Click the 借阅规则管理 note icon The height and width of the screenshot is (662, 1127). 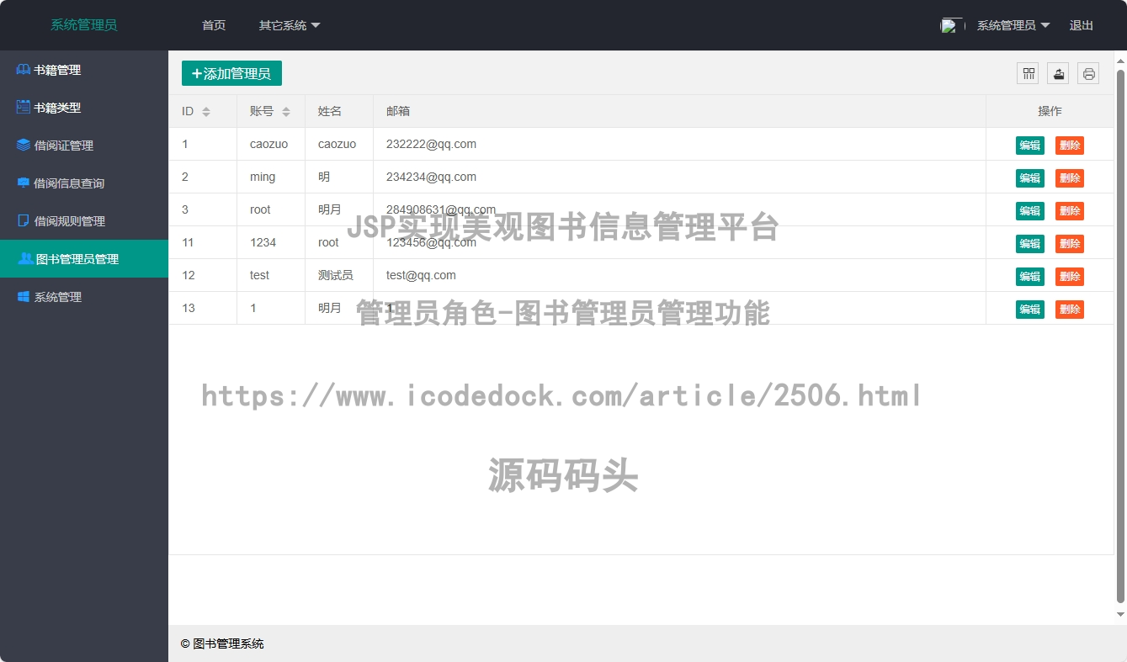coord(24,221)
